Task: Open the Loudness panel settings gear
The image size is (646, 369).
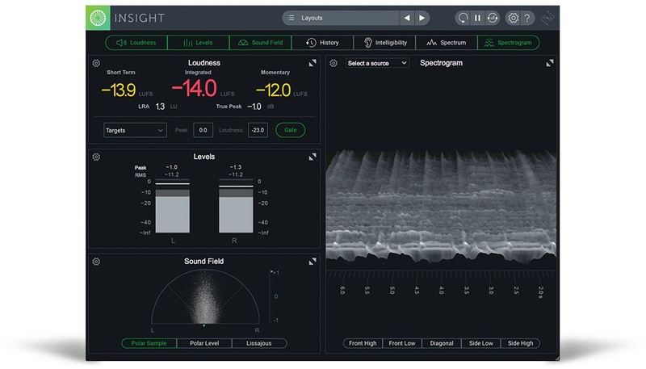Action: (96, 63)
